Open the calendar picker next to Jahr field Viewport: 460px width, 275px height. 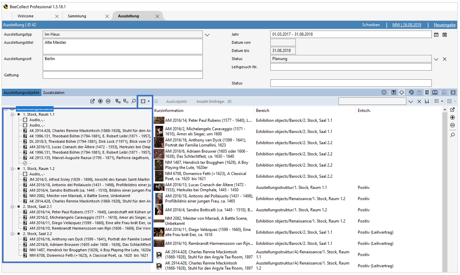pos(436,35)
